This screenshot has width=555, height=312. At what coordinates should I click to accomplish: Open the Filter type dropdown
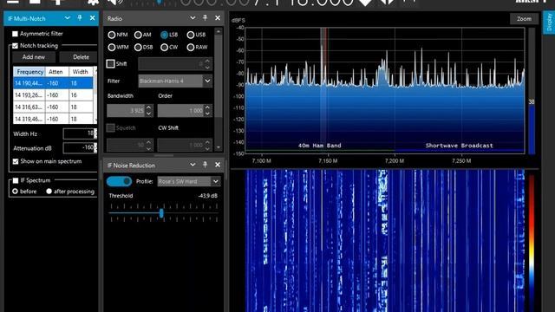click(x=207, y=81)
